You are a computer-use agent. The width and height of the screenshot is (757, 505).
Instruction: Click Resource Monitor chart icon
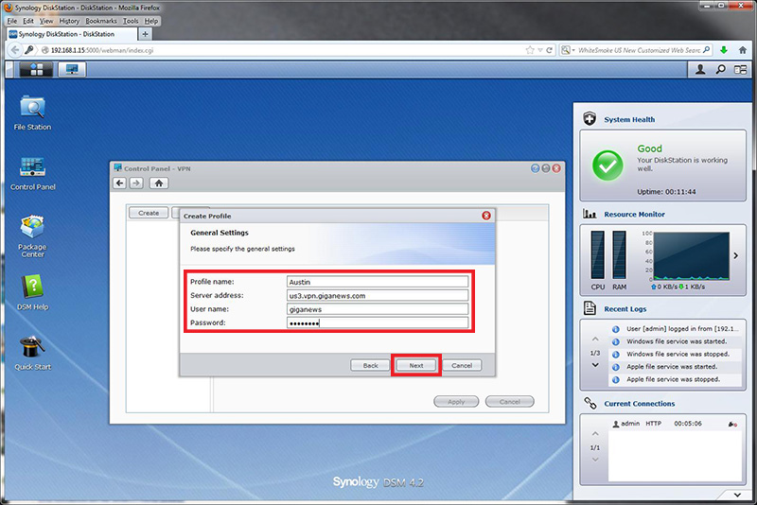click(x=590, y=214)
